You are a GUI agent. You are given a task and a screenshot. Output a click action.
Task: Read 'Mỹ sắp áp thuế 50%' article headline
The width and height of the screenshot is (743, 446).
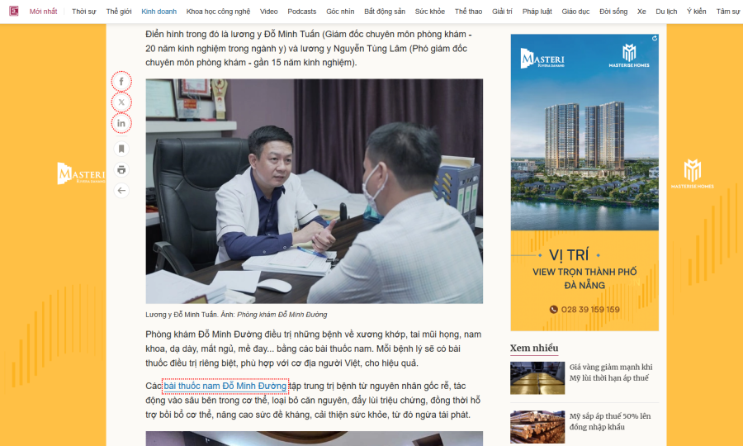610,421
